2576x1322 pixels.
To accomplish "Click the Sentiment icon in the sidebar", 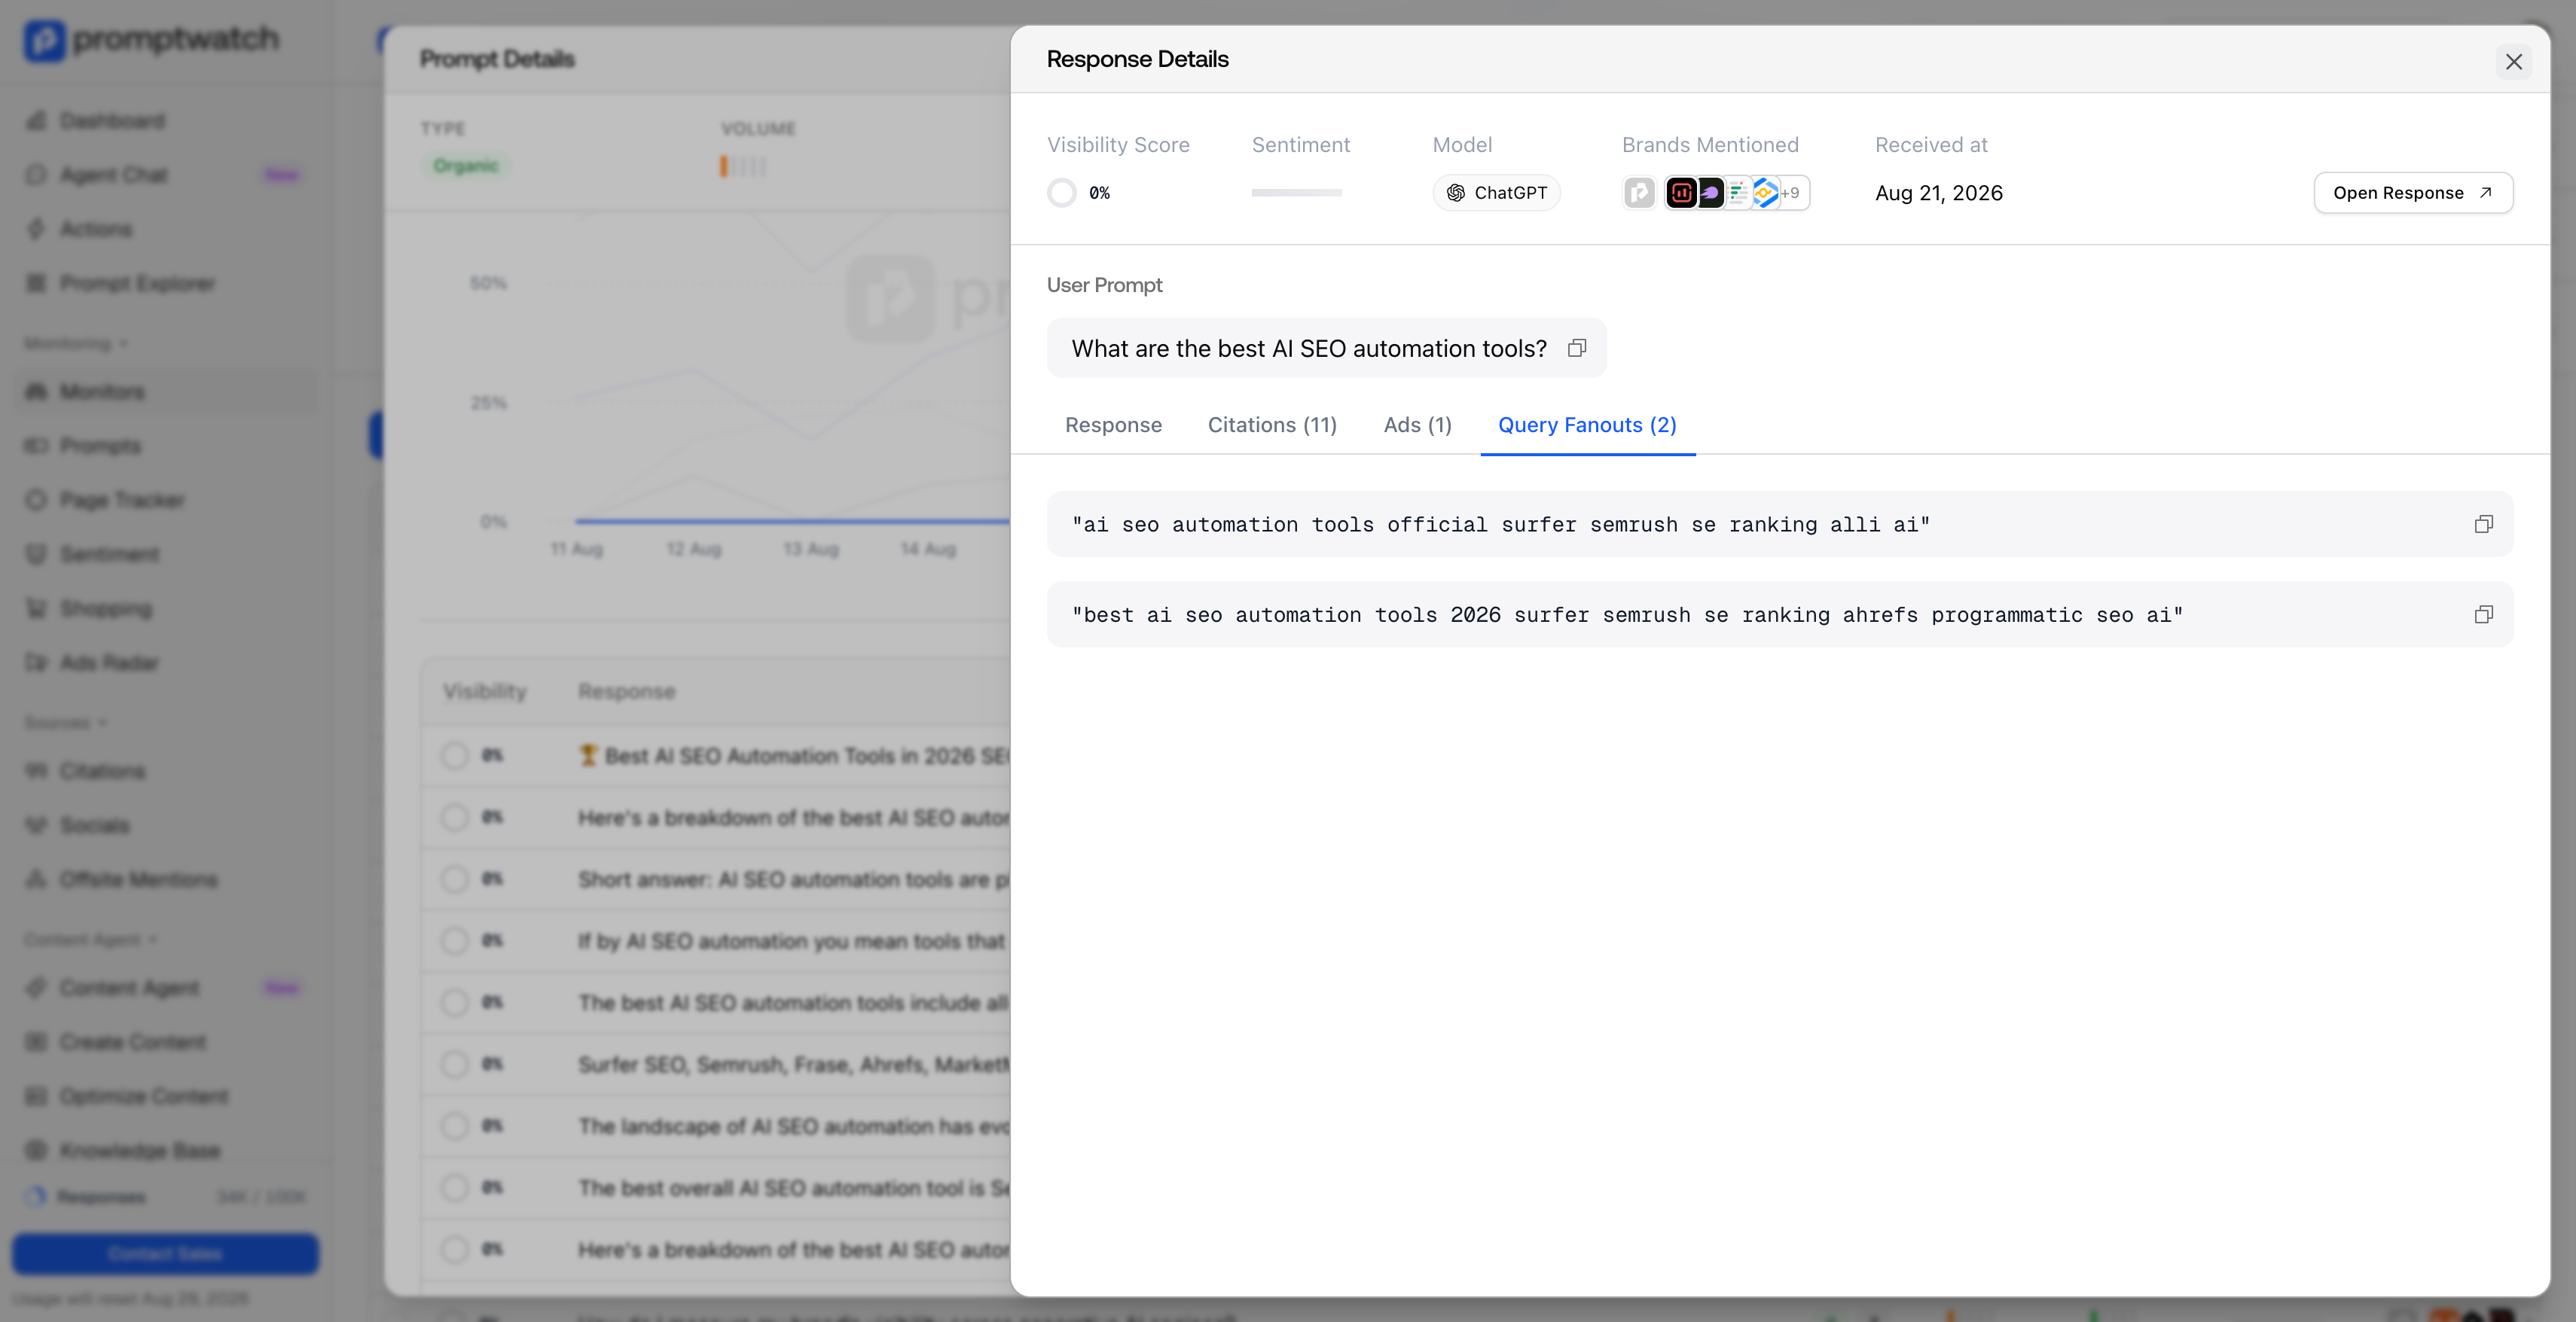I will 36,553.
